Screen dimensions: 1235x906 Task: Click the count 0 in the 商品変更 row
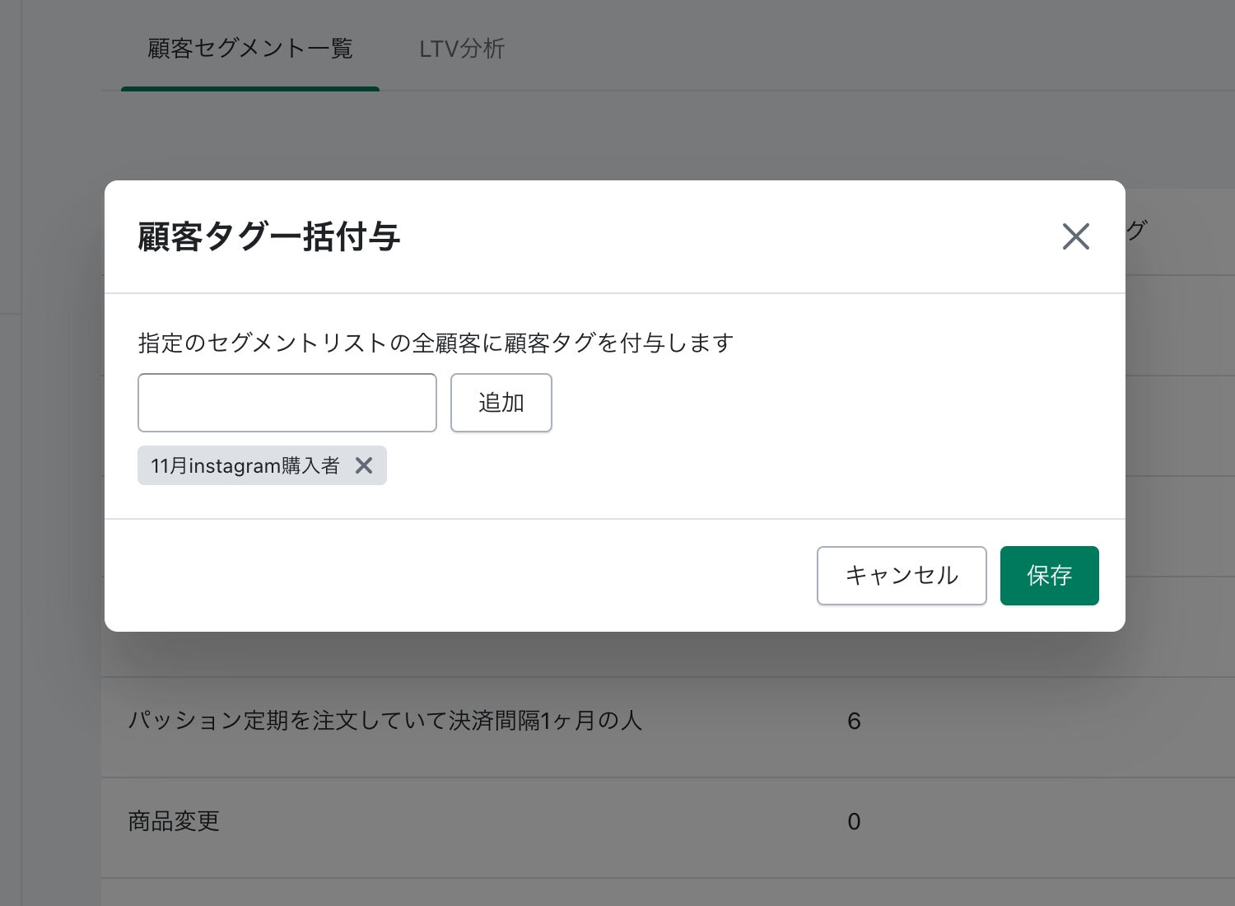[854, 822]
